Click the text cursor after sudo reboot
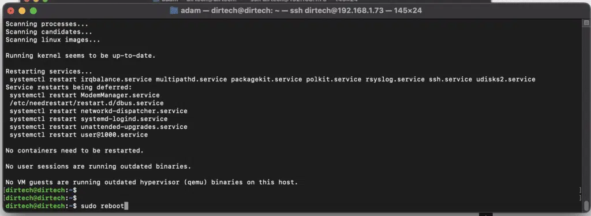Image resolution: width=591 pixels, height=216 pixels. point(126,206)
